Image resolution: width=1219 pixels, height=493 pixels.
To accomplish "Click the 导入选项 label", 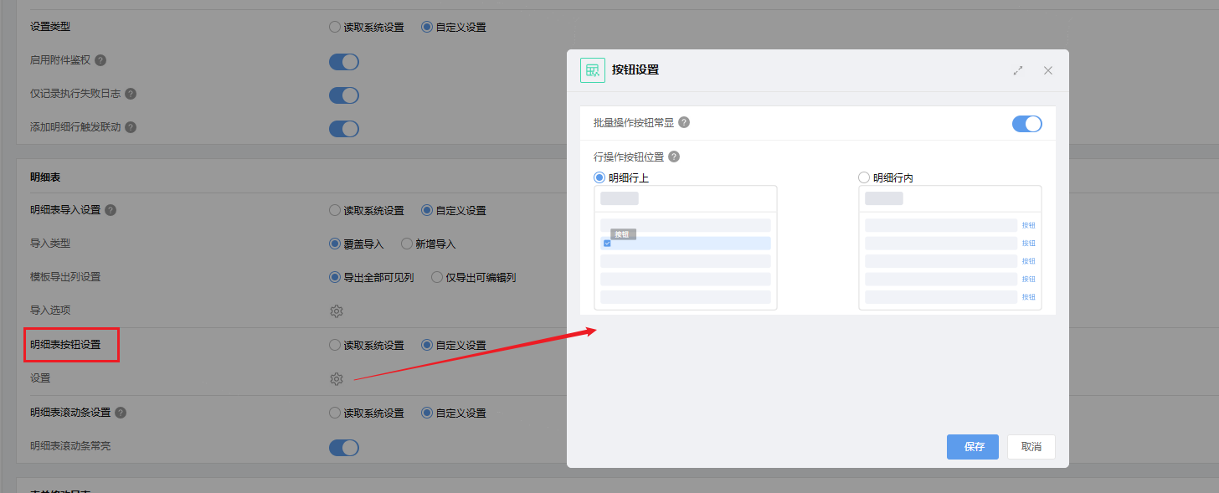I will tap(50, 311).
